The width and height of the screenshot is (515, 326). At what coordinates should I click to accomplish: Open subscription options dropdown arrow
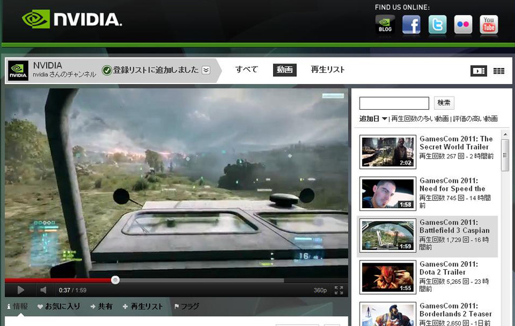(x=206, y=70)
